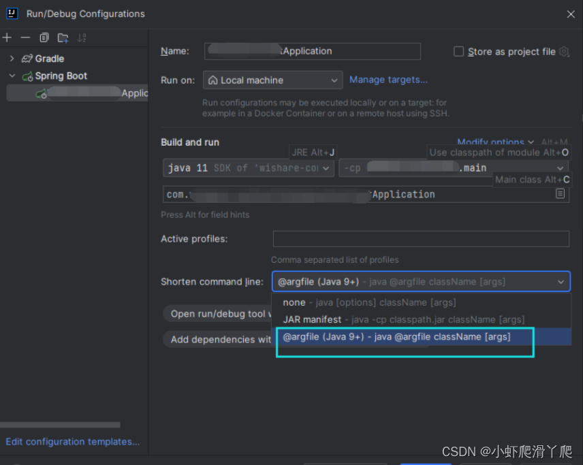Focus the main class field ending Application
This screenshot has height=465, width=583.
[366, 194]
